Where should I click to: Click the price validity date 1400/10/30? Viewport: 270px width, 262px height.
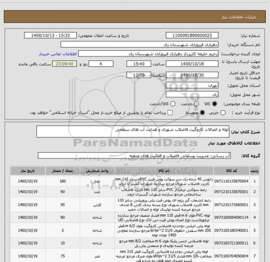coord(192,75)
